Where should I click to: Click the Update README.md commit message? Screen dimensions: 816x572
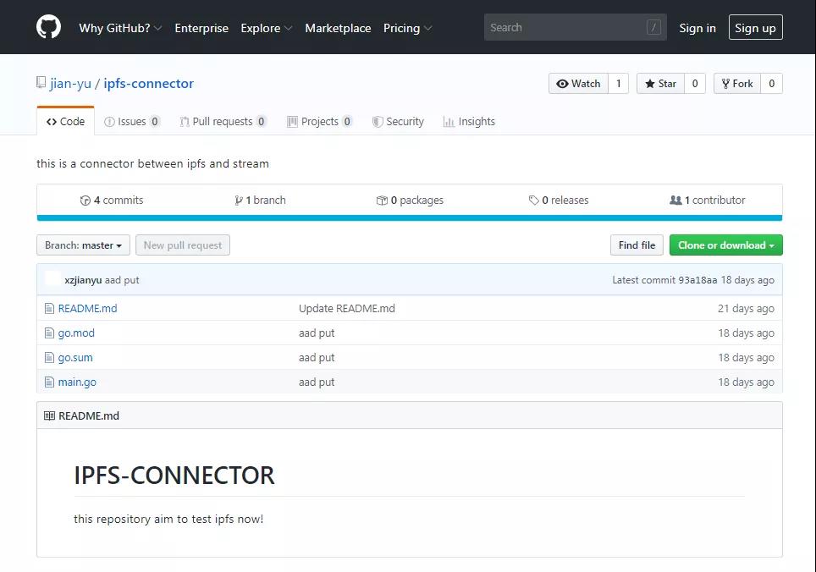[x=346, y=308]
